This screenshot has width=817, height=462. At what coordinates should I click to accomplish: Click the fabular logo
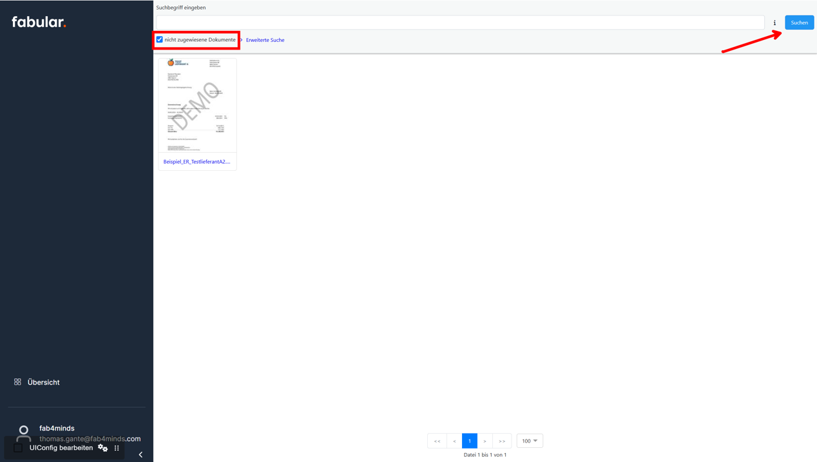39,22
